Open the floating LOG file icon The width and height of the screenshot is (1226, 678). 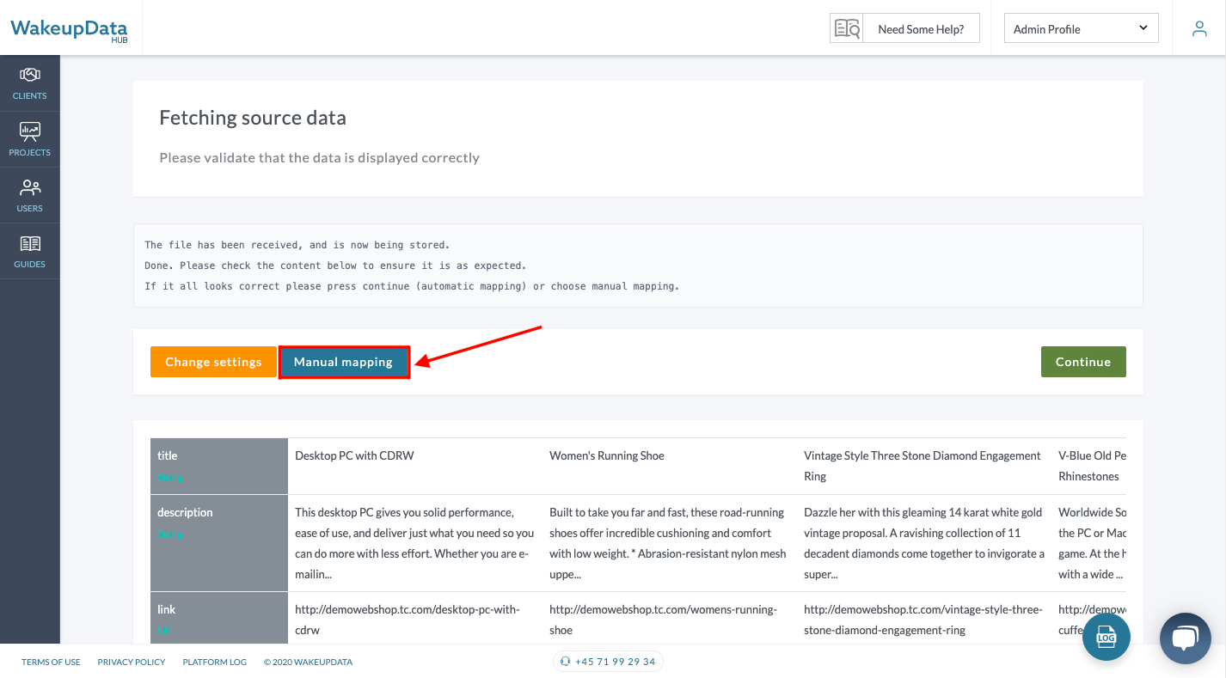point(1106,637)
